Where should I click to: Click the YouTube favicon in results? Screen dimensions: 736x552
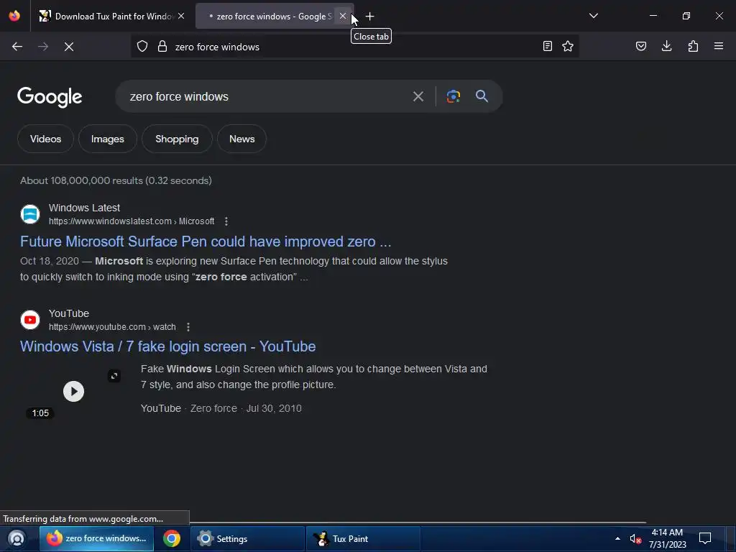click(x=30, y=320)
